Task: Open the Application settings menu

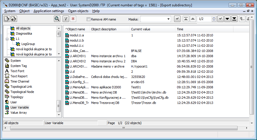Action: click(49, 11)
